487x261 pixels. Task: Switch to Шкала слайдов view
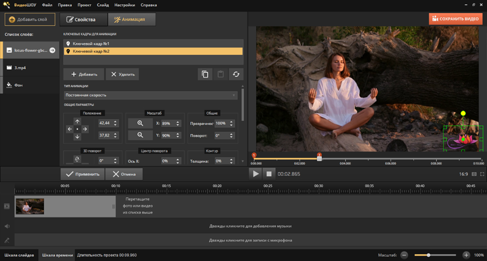click(19, 255)
